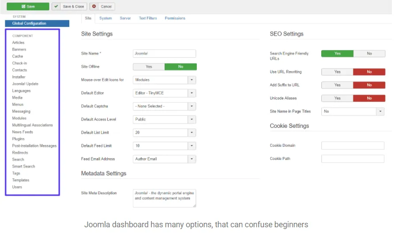Set Use URL Rewriting to Yes
Screen dimensions: 395x233
(x=337, y=72)
